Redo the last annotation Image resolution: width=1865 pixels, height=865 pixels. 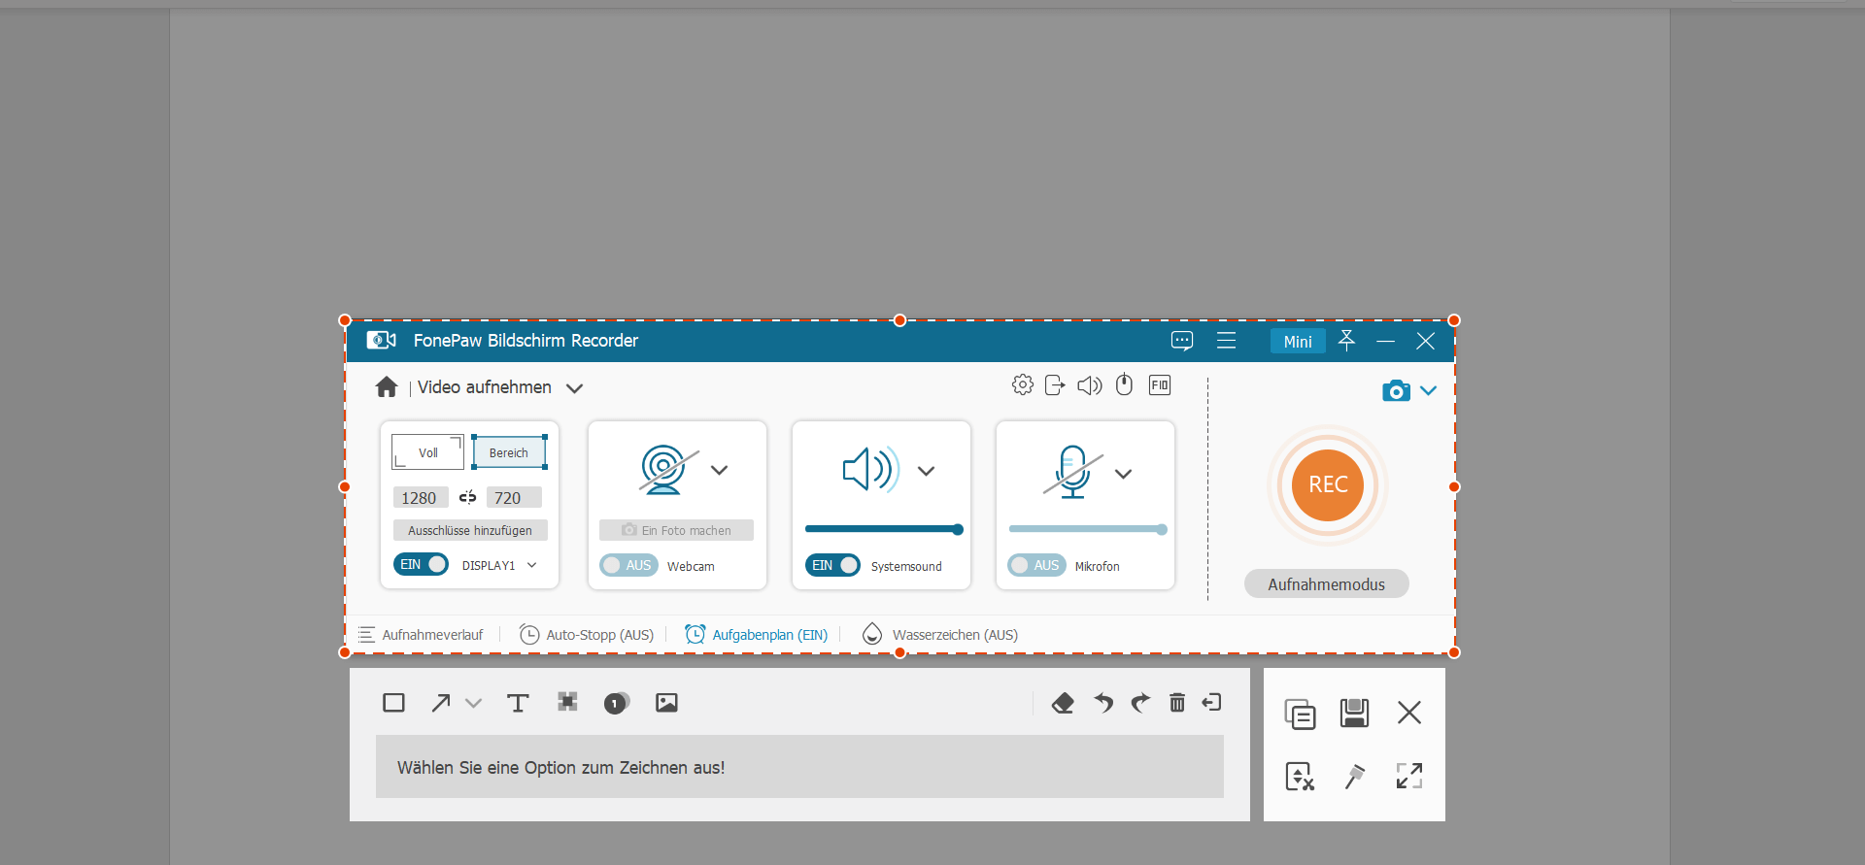click(1140, 702)
